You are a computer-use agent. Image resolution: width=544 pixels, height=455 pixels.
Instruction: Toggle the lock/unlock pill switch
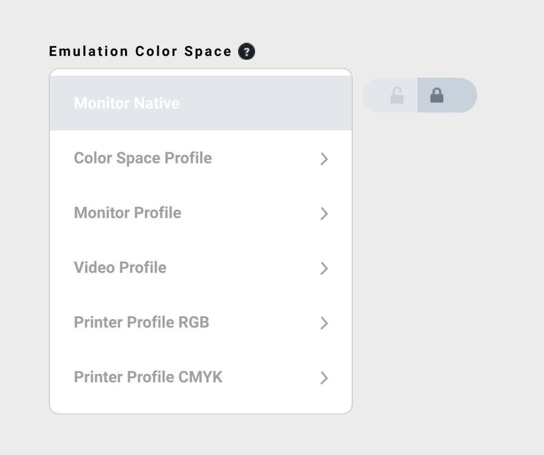pyautogui.click(x=419, y=95)
